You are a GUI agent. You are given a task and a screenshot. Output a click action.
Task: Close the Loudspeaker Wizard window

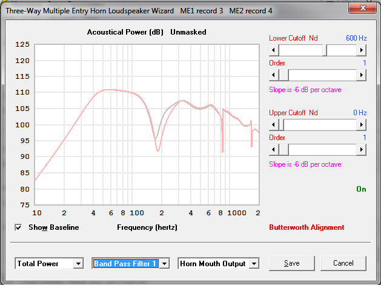tap(363, 8)
